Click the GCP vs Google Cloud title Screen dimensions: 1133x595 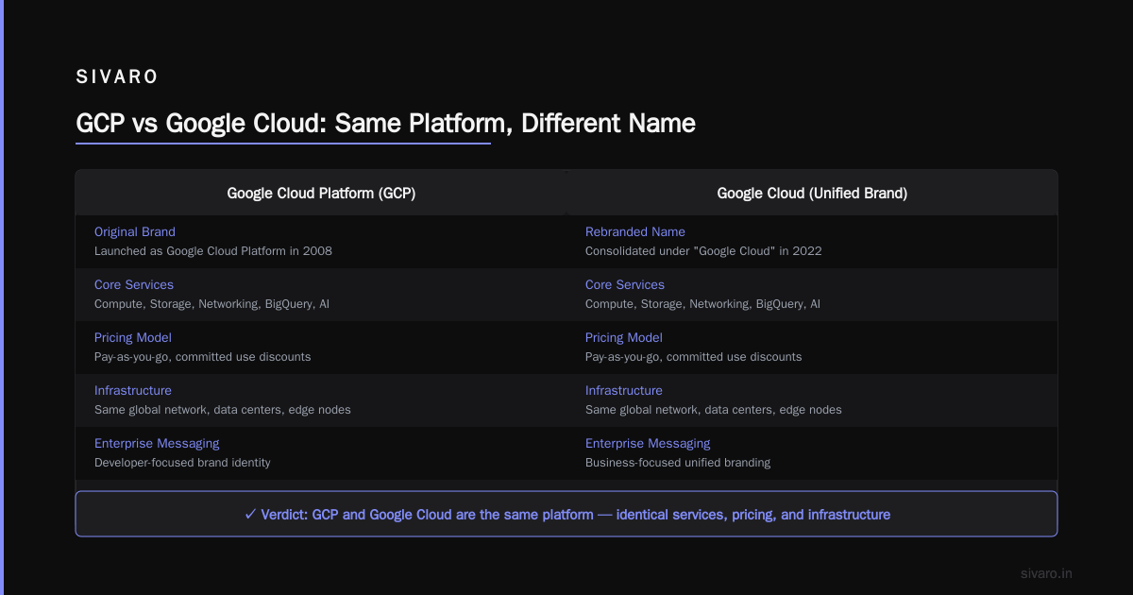pos(385,123)
